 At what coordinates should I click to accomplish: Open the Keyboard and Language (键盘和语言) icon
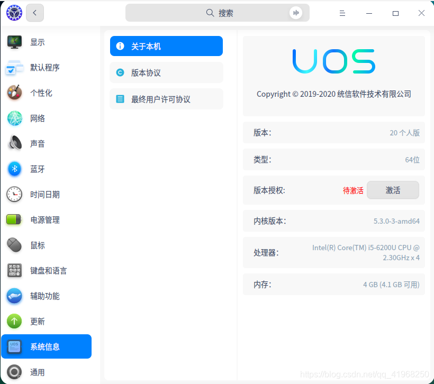point(14,271)
